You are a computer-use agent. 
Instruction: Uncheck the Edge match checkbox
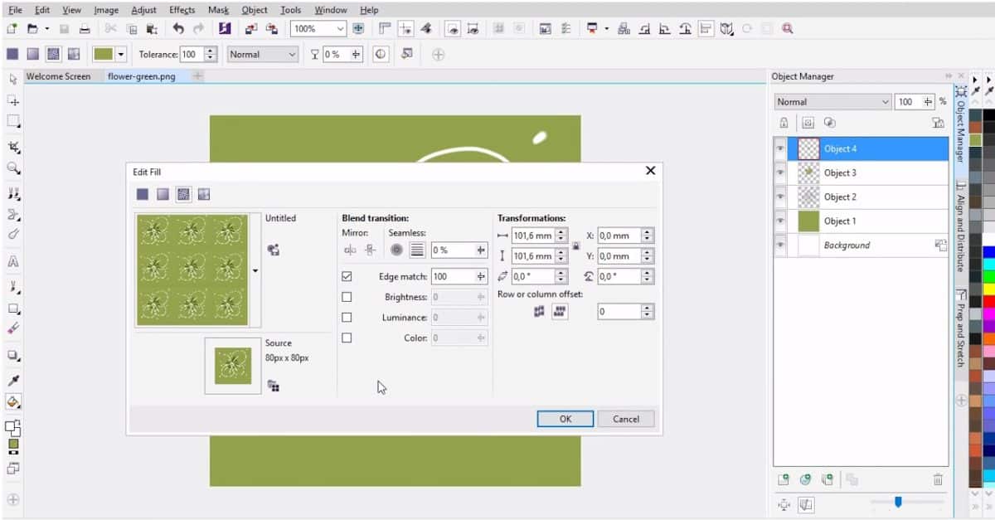click(347, 276)
